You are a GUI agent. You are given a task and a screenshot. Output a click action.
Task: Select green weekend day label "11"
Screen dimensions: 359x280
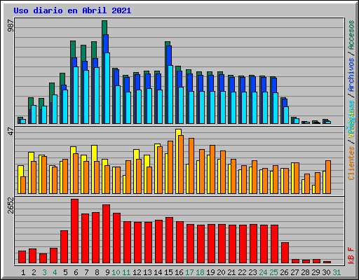click(126, 272)
